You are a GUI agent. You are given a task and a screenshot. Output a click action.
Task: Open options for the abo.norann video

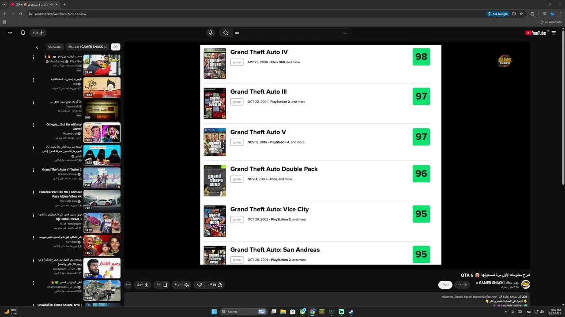tap(34, 260)
